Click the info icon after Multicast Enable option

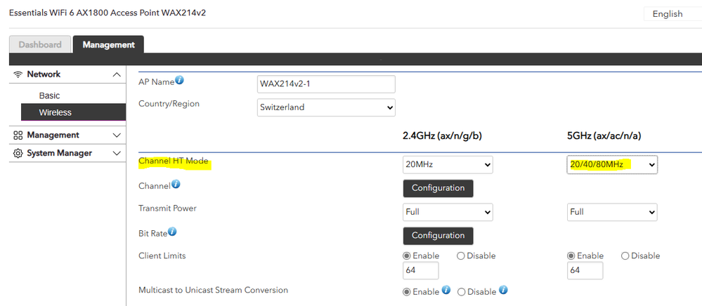(446, 290)
